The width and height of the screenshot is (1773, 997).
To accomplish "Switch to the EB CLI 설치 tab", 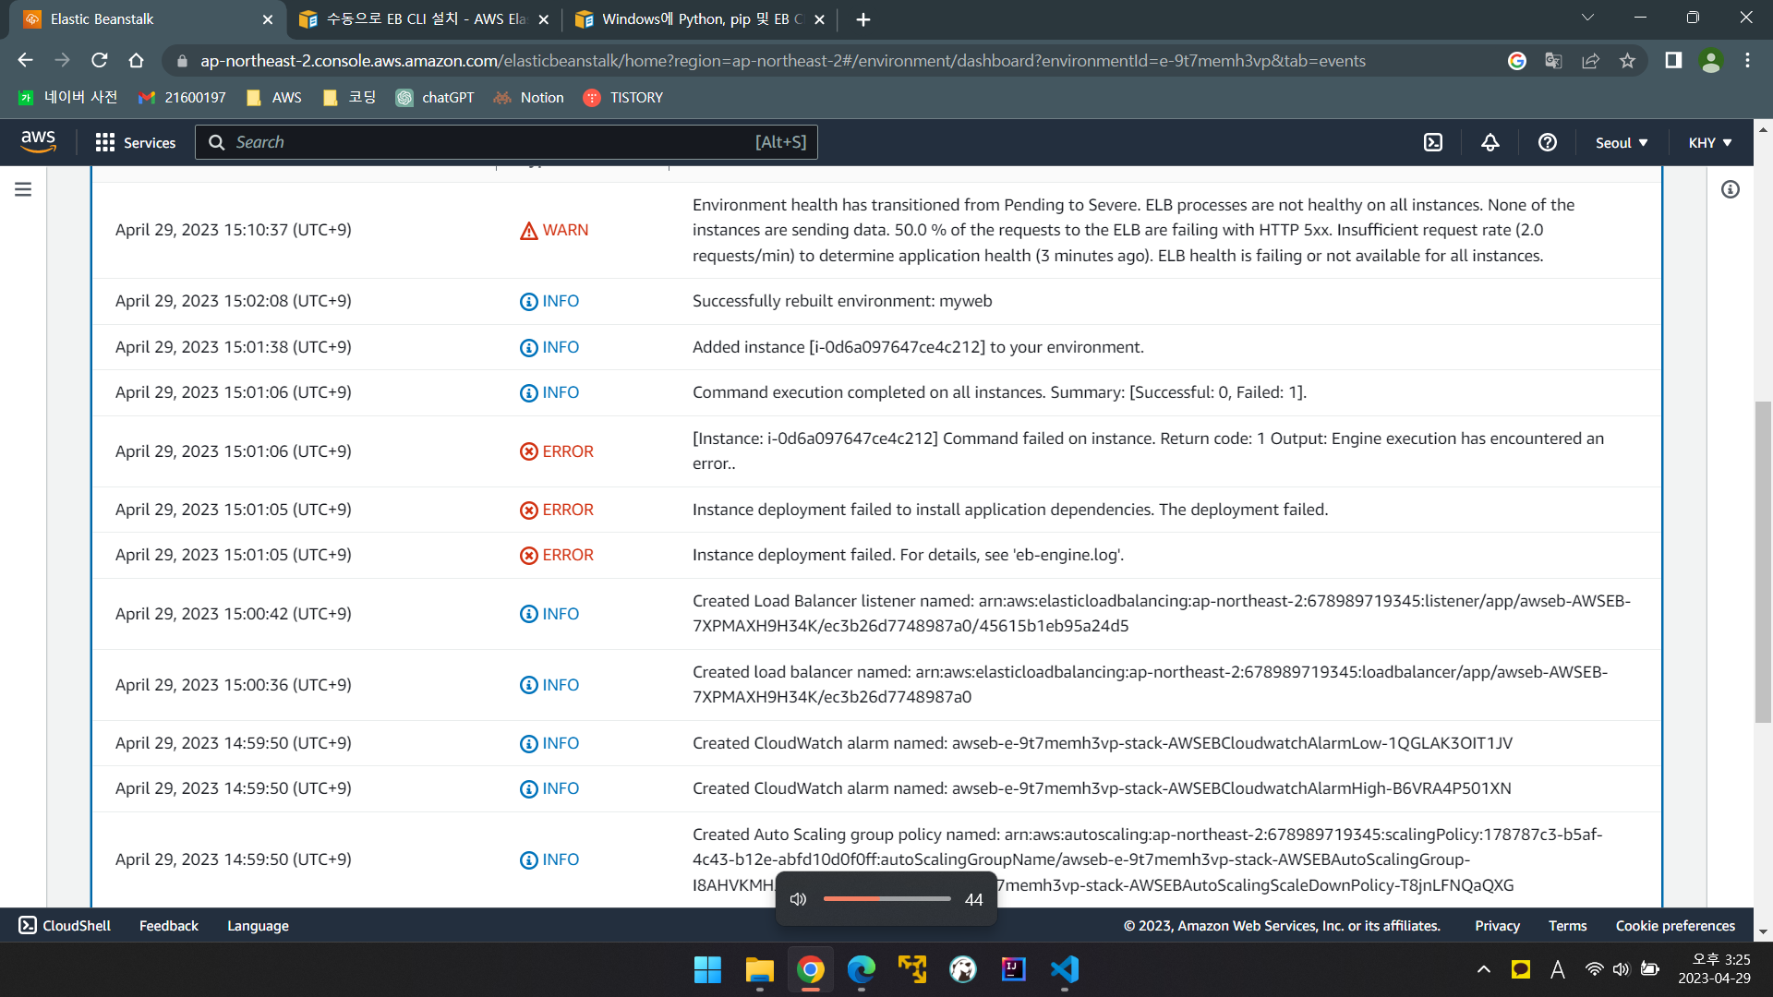I will click(x=426, y=18).
